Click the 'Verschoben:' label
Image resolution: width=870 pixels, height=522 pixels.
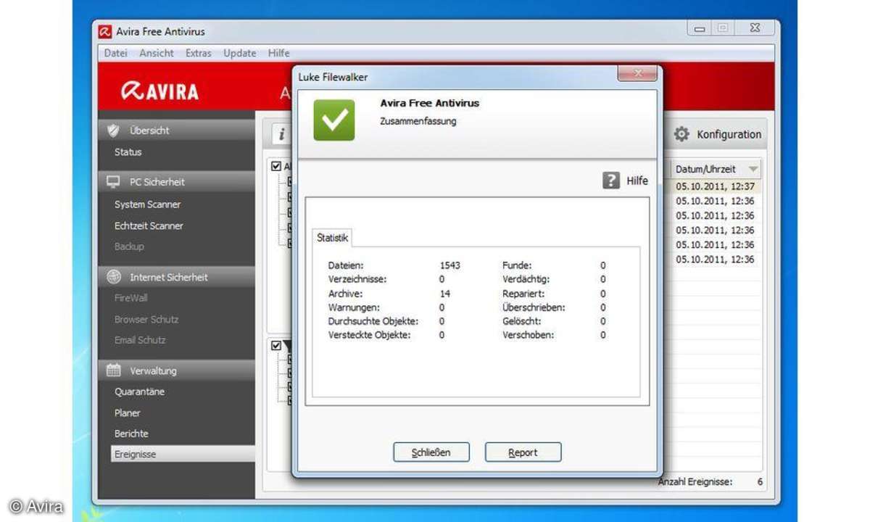pyautogui.click(x=529, y=335)
